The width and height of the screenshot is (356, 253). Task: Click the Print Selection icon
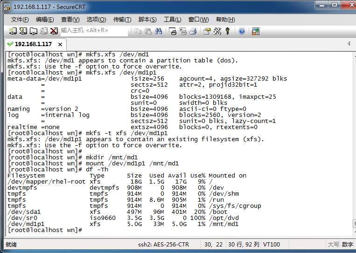tap(183, 31)
